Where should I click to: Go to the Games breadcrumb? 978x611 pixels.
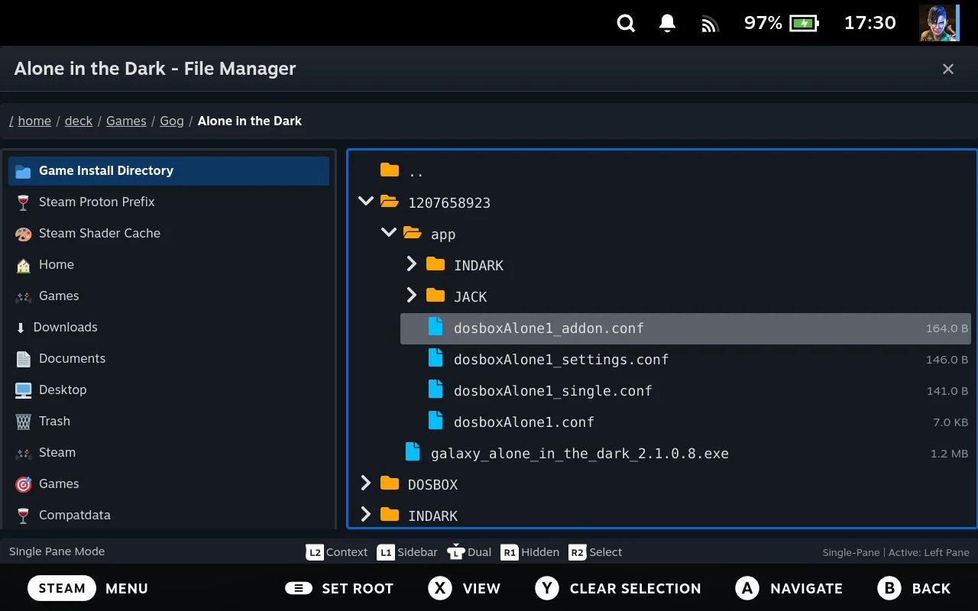point(126,121)
